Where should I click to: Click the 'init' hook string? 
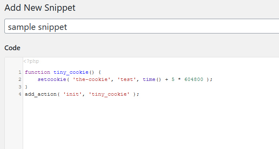click(x=73, y=94)
